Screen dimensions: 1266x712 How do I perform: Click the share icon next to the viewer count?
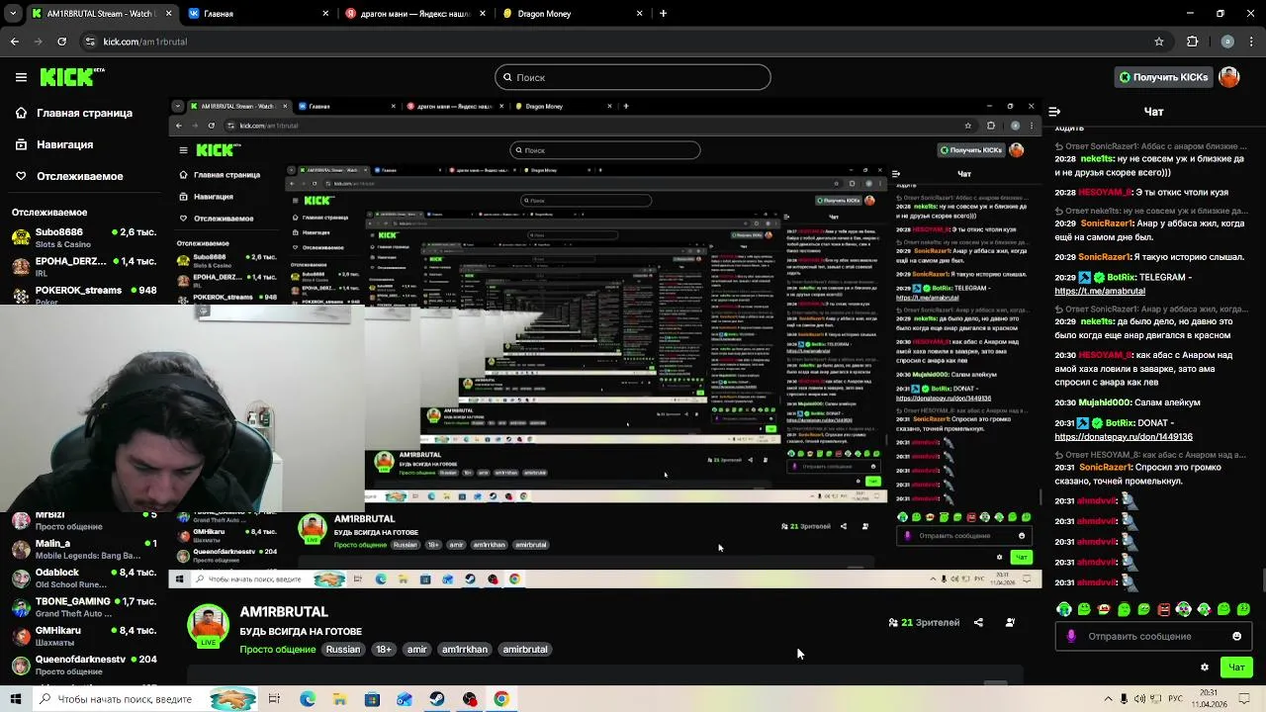978,623
